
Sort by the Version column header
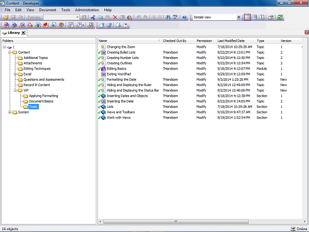290,41
